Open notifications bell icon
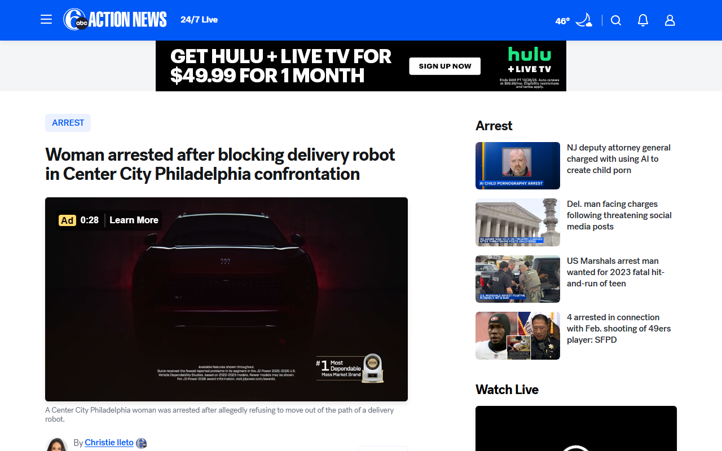Image resolution: width=722 pixels, height=451 pixels. [x=643, y=20]
